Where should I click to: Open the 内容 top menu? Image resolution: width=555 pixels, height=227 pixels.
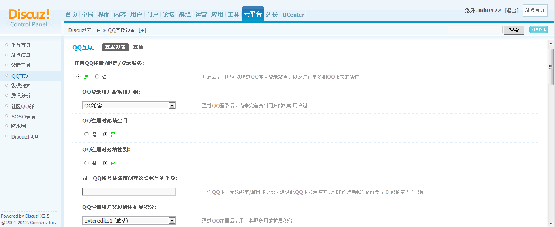120,15
